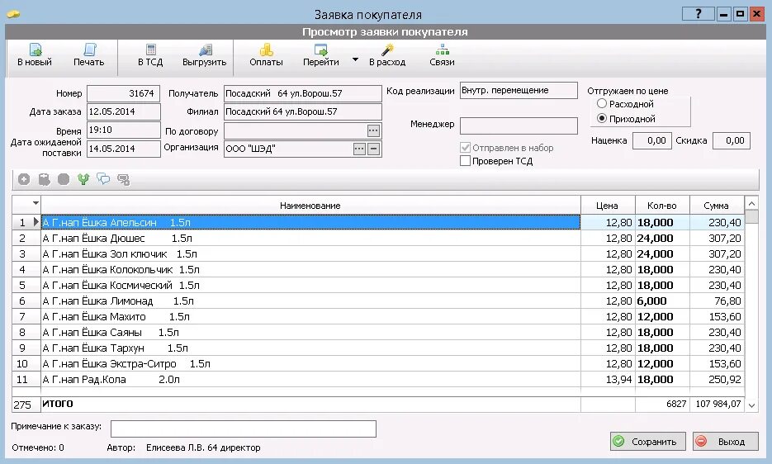The height and width of the screenshot is (464, 772).
Task: Clear organization with '–' button
Action: 374,149
